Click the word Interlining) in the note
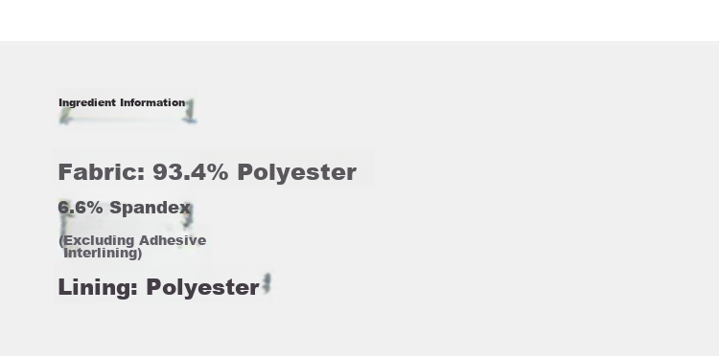This screenshot has width=719, height=356. click(x=103, y=253)
